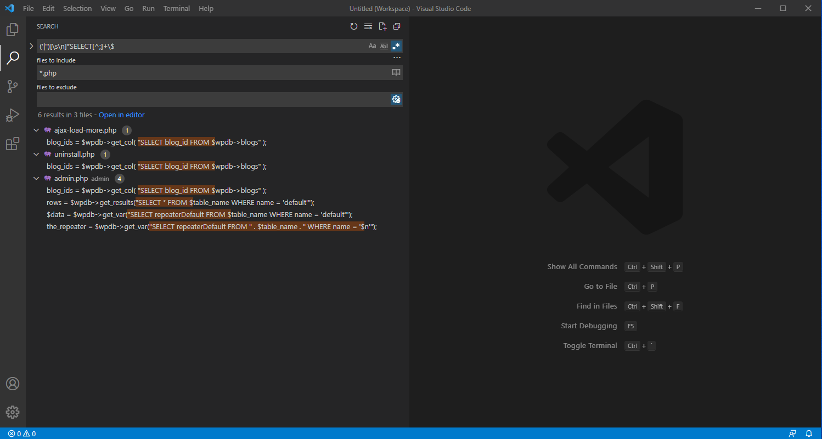This screenshot has height=439, width=822.
Task: Open the Explorer view in activity bar
Action: tap(13, 30)
